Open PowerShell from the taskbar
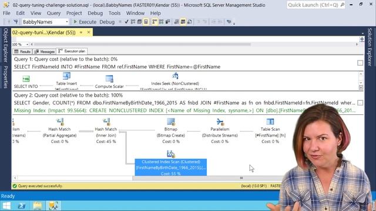The height and width of the screenshot is (211, 376). (21, 206)
